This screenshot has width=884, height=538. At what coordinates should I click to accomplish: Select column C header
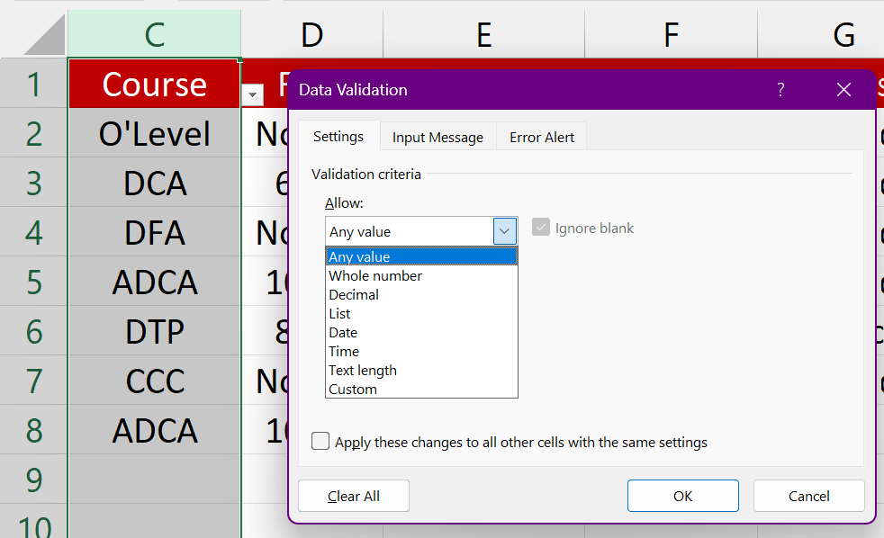[154, 34]
